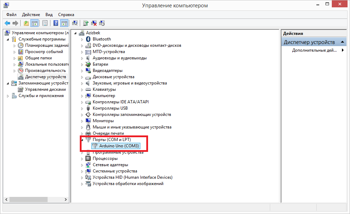Image resolution: width=350 pixels, height=214 pixels.
Task: Expand Аудиовходы и аудиовыходы arrow
Action: click(x=82, y=58)
